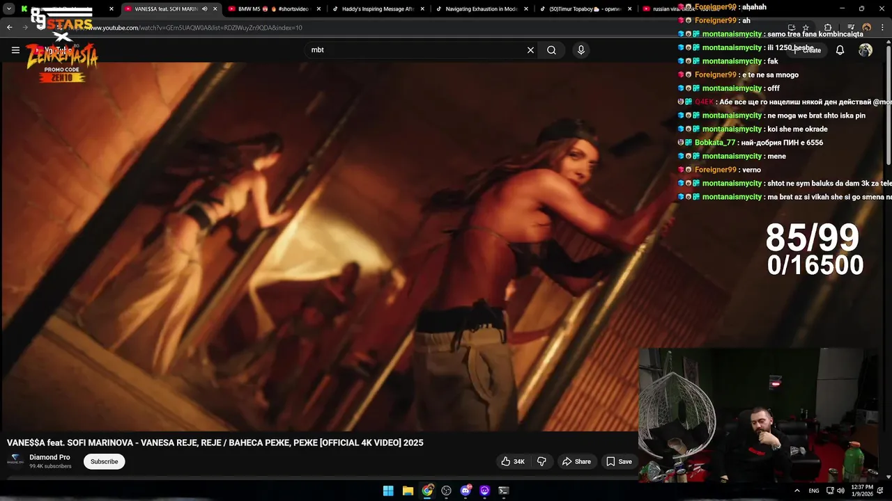Screen dimensions: 892x501
Task: Like the video with 34K likes
Action: [x=514, y=461]
